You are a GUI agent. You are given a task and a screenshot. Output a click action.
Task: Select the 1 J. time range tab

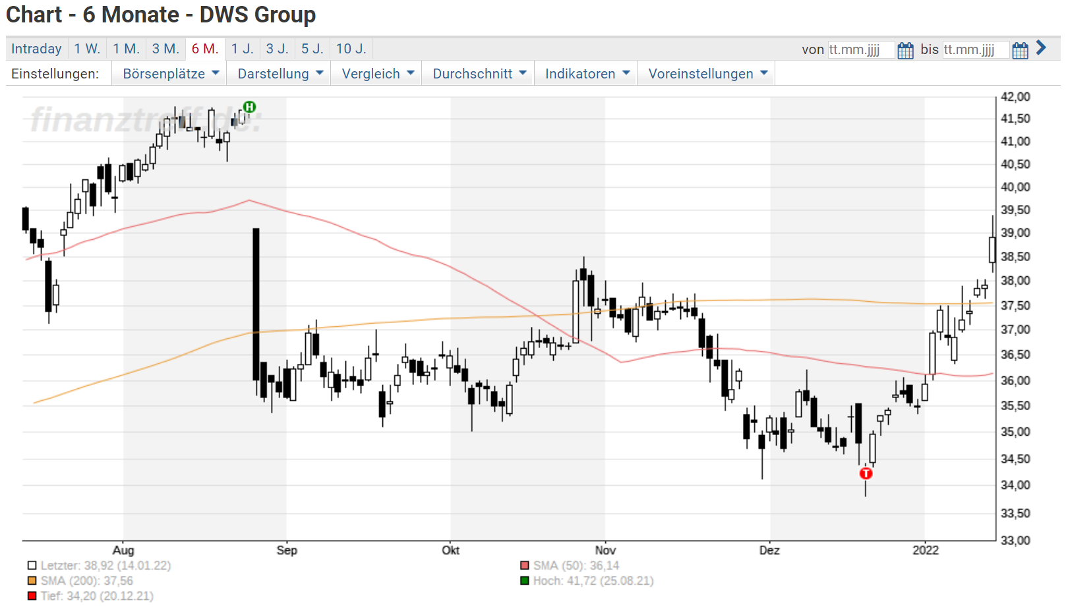click(242, 49)
